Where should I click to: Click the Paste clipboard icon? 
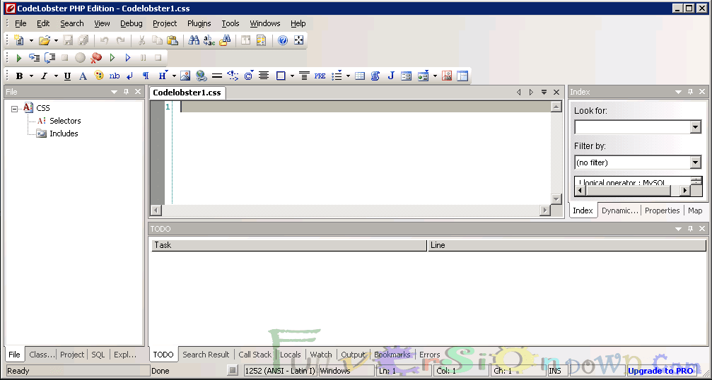(172, 41)
